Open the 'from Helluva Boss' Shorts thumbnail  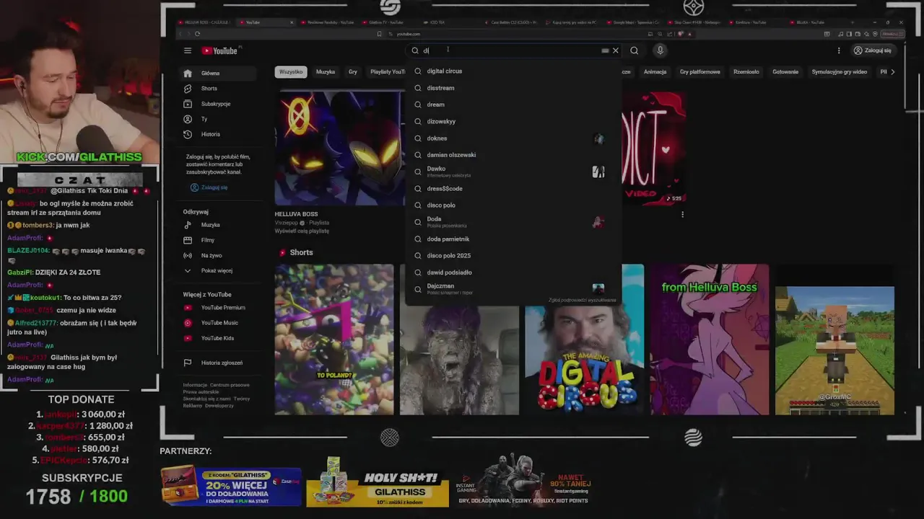(710, 340)
